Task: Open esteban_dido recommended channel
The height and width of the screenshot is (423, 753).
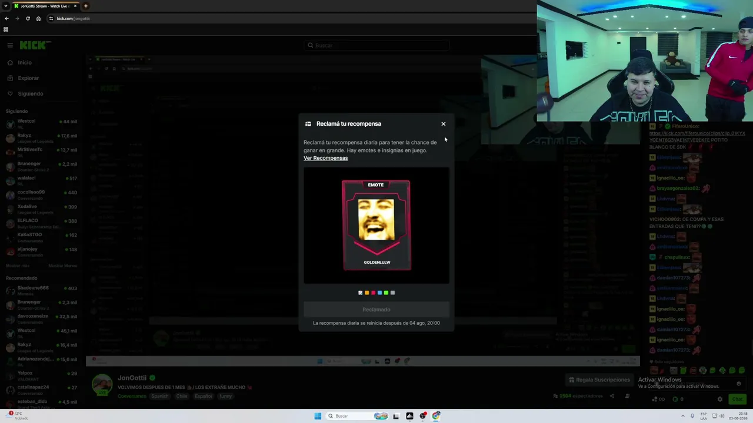Action: tap(42, 404)
